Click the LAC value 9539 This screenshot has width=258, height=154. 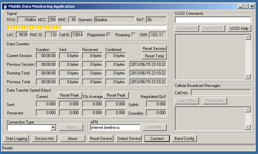point(22,35)
